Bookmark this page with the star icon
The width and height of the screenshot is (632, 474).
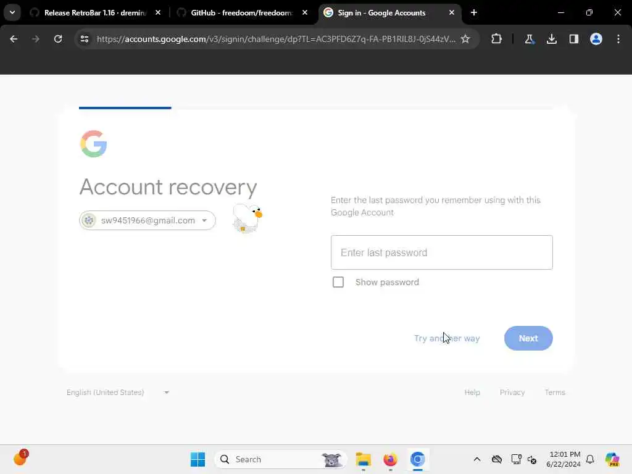coord(465,39)
